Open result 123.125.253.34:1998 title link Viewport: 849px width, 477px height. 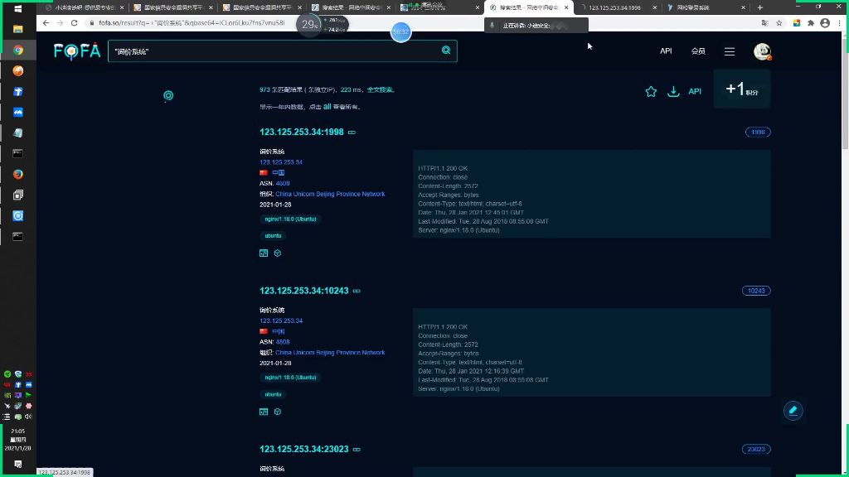[302, 132]
